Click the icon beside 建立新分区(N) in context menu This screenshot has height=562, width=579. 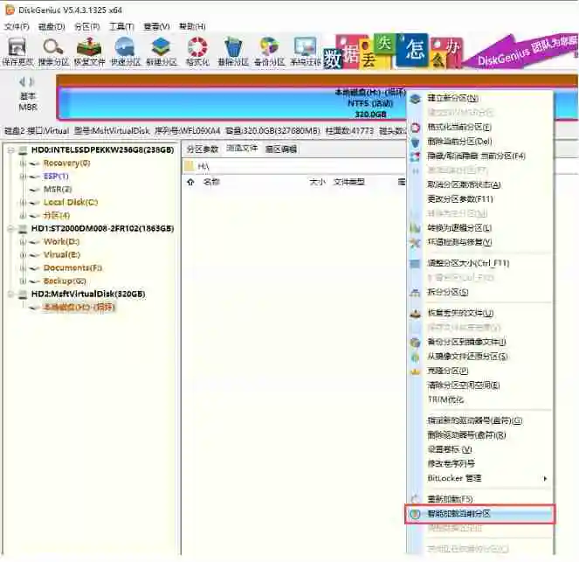point(416,99)
